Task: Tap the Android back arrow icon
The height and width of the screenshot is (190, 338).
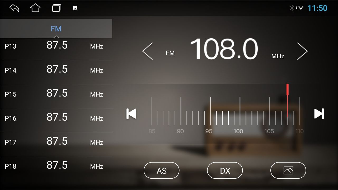Action: click(x=15, y=8)
